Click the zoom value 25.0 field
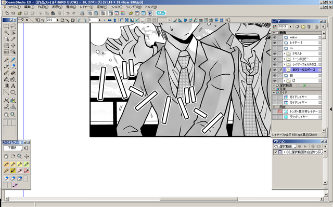 click(x=51, y=20)
